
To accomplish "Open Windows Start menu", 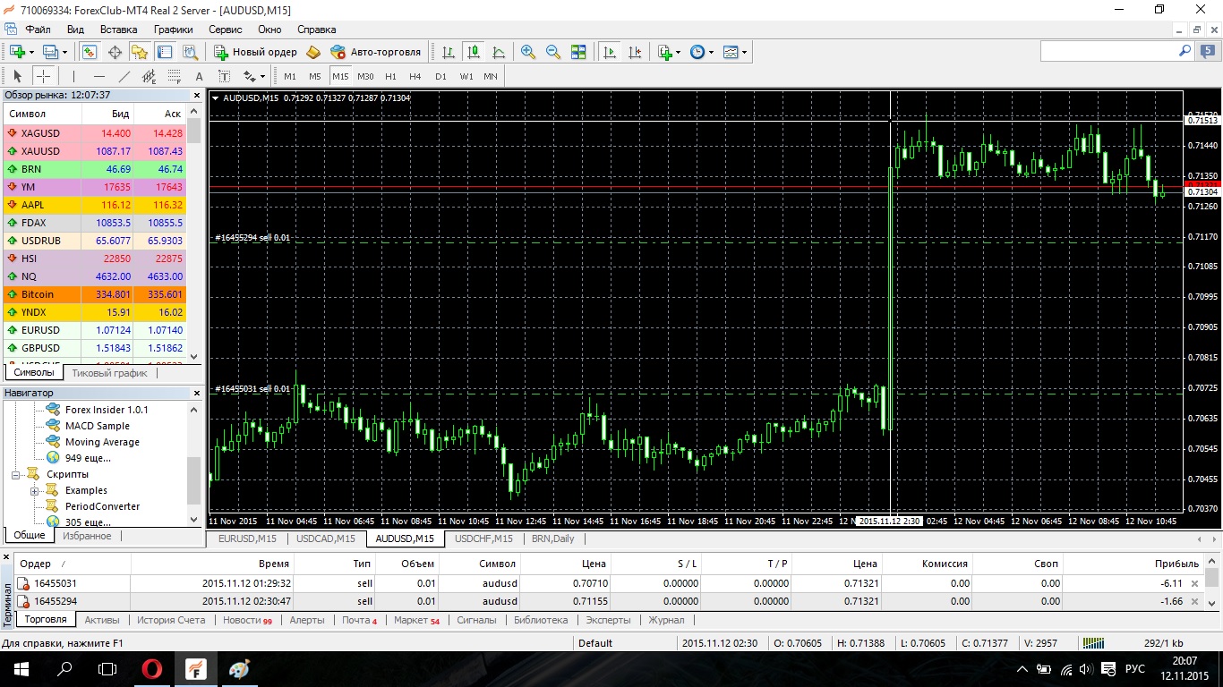I will [x=21, y=669].
